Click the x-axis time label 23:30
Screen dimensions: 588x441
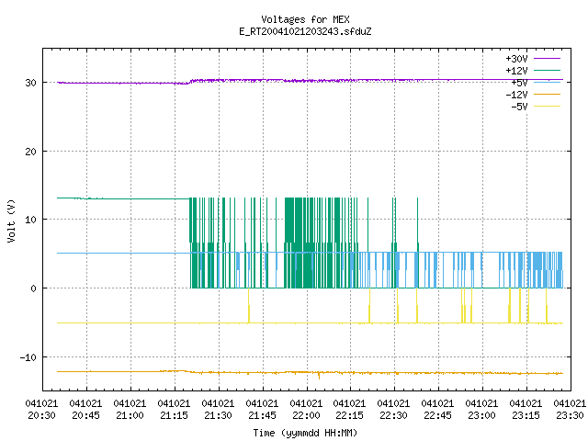(x=570, y=415)
